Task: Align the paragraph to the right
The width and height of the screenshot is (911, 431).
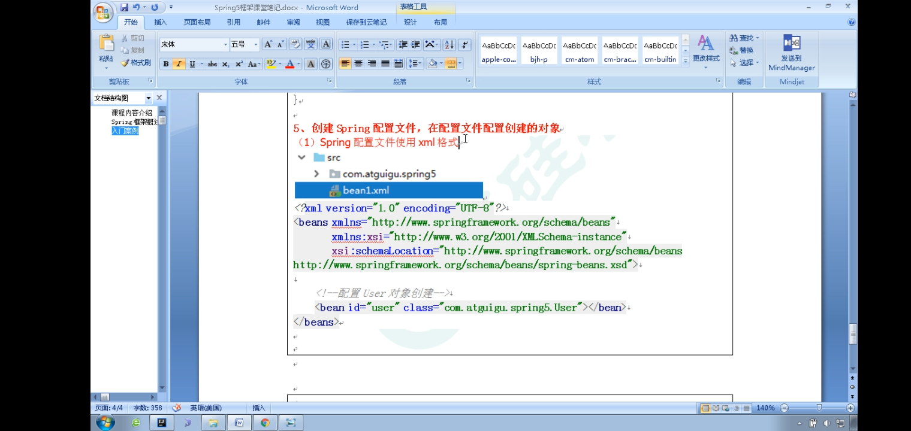Action: [372, 63]
